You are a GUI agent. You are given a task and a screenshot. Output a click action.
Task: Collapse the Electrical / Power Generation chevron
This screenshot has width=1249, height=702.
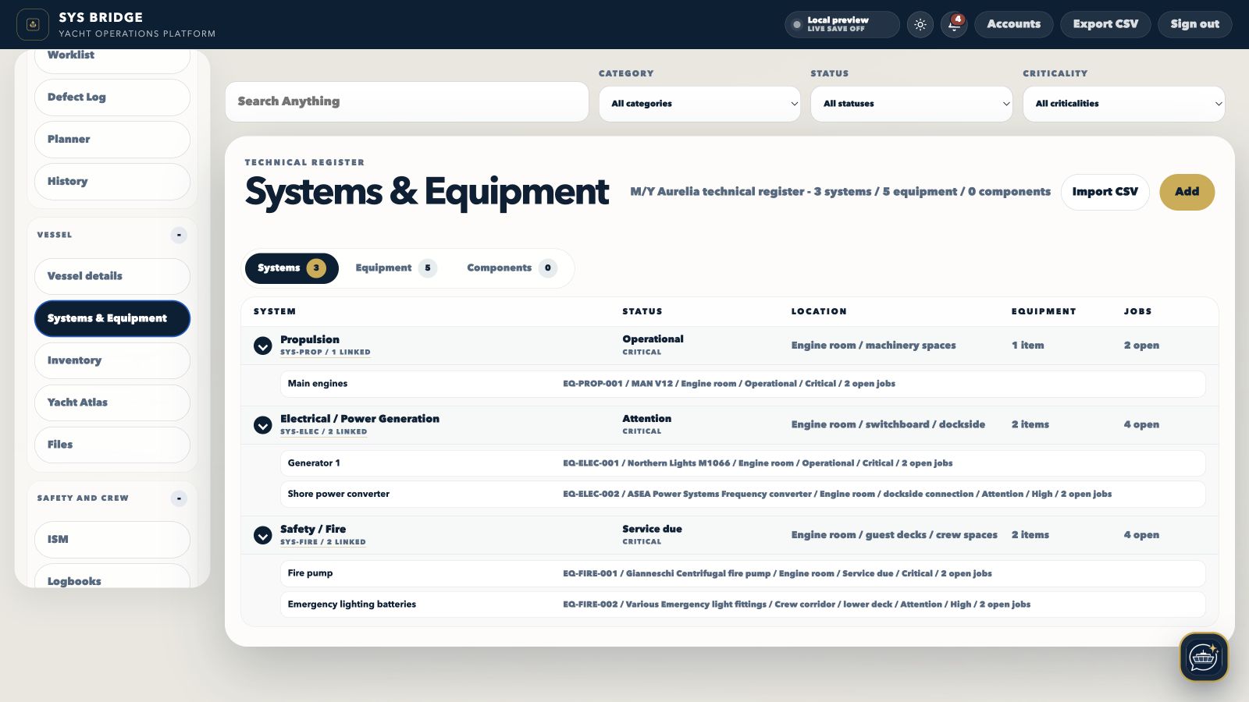(263, 425)
